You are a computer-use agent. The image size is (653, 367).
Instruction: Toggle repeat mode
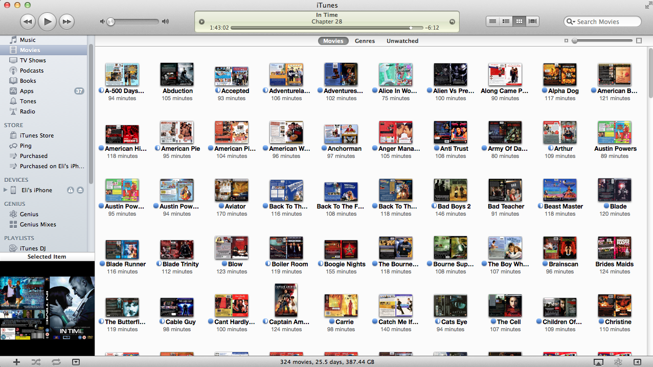(x=56, y=362)
